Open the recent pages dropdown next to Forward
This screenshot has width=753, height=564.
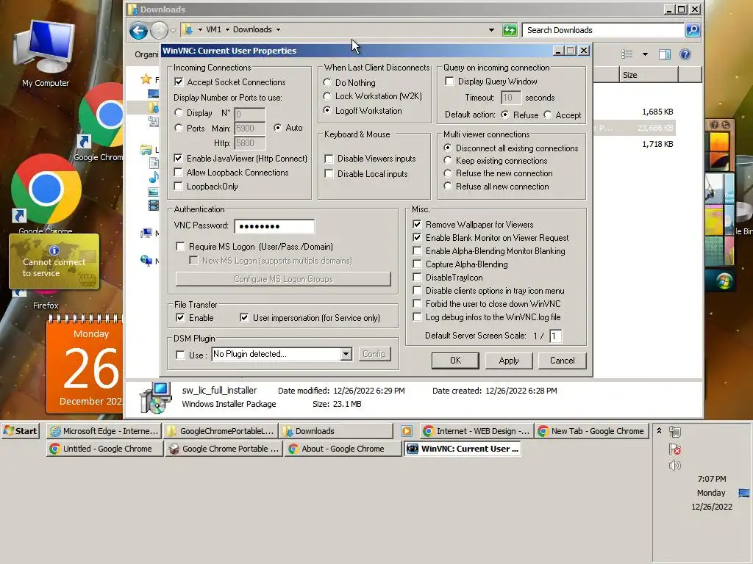173,31
